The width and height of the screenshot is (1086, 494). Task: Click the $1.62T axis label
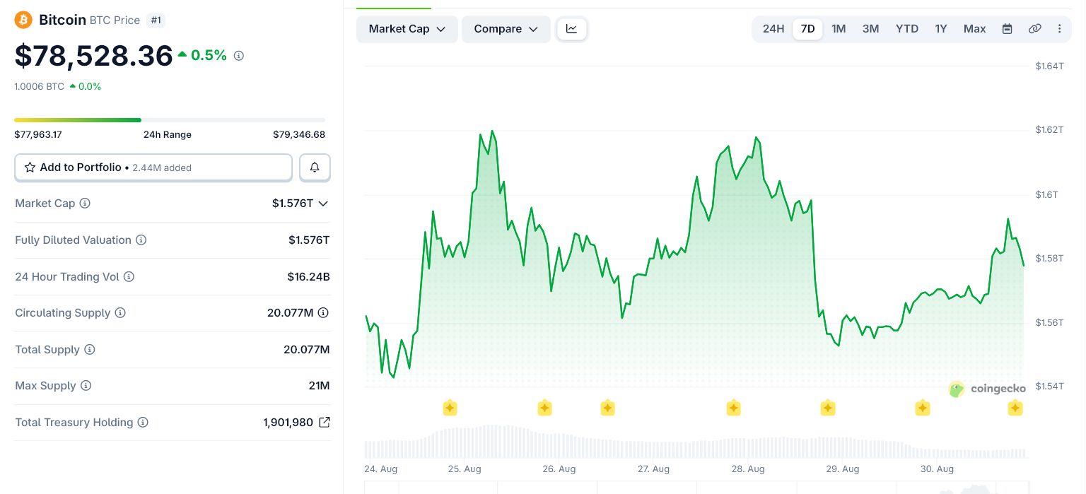click(x=1049, y=129)
